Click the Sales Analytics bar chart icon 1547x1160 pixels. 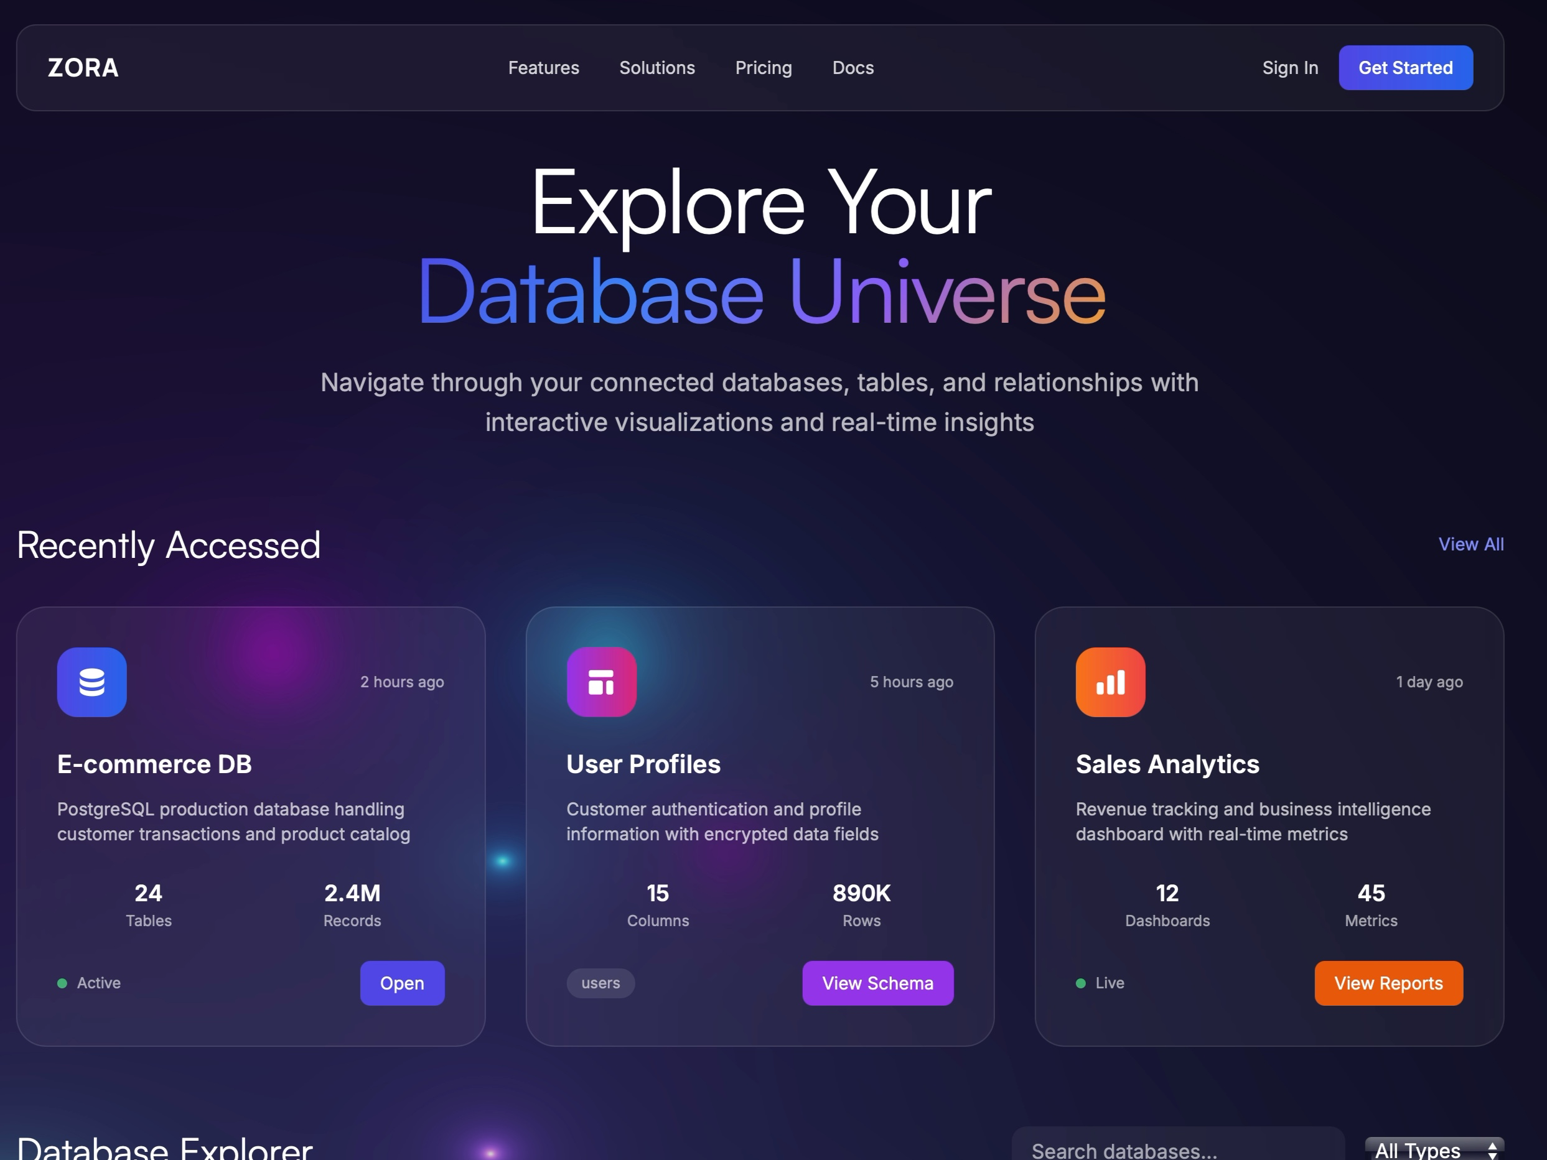click(1110, 682)
